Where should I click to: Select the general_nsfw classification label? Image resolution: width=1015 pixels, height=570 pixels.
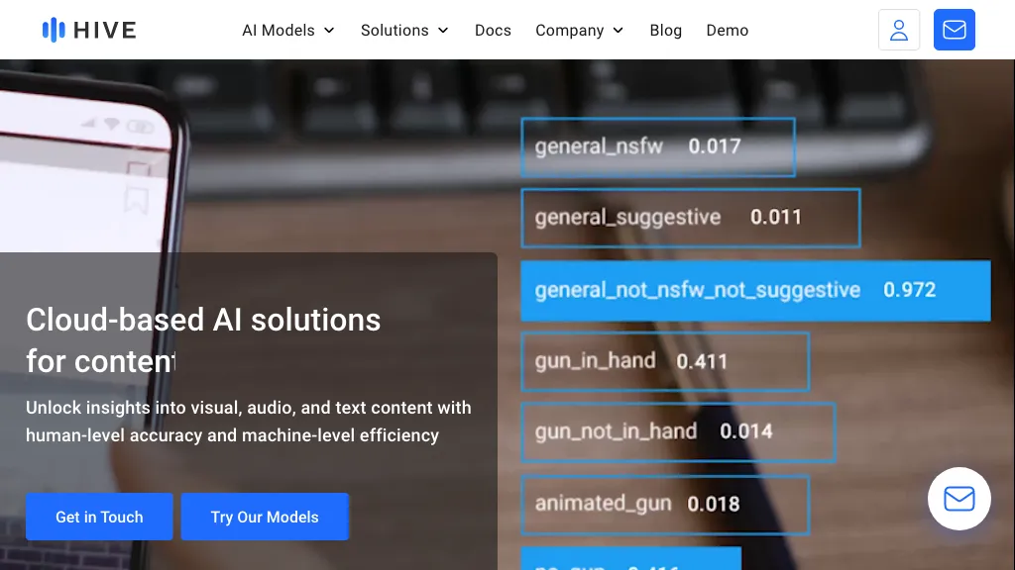[658, 146]
